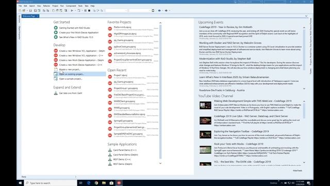330x186 pixels.
Task: Open the Forward history dropdown arrow
Action: coord(170,10)
